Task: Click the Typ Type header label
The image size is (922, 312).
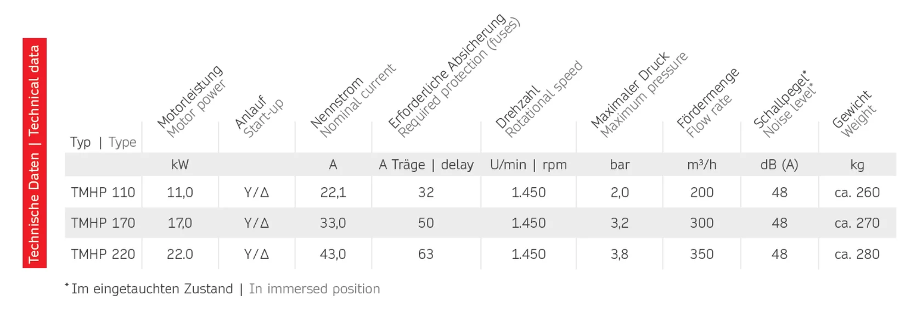Action: pyautogui.click(x=103, y=142)
